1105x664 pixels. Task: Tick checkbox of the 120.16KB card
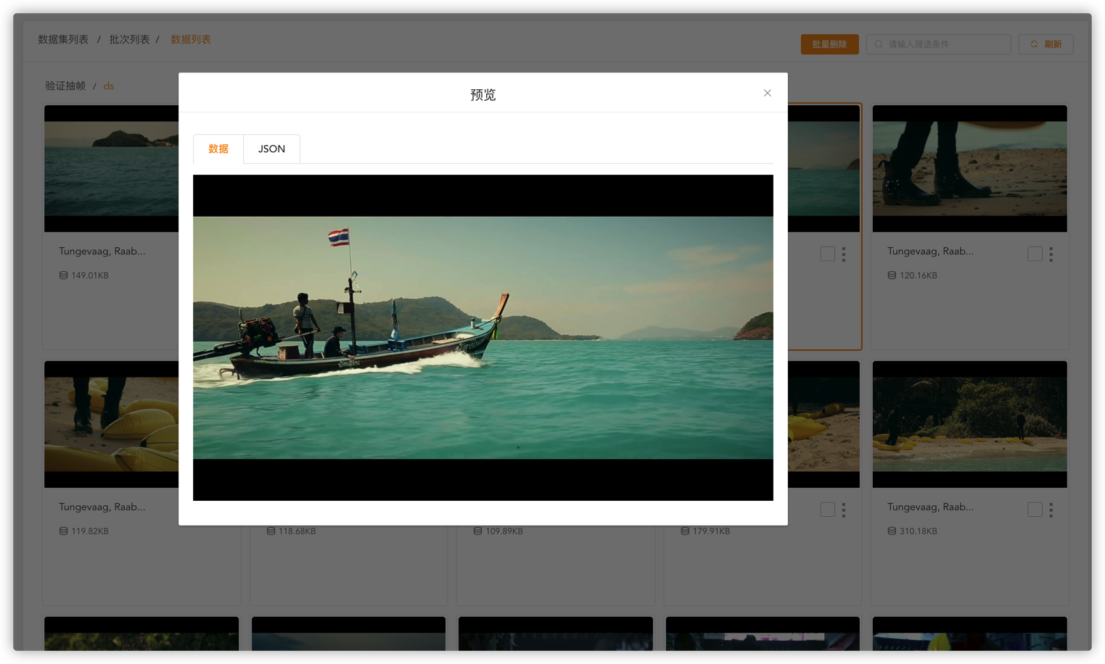pos(1035,254)
